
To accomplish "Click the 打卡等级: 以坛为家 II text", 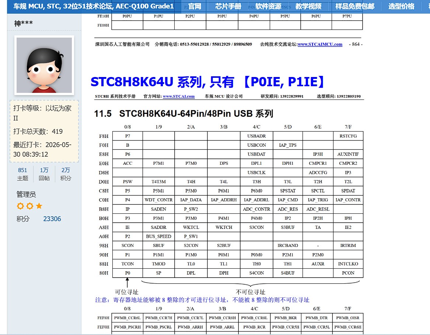I will coord(42,113).
